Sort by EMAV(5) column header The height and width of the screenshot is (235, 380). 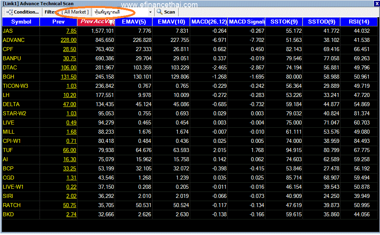point(134,22)
